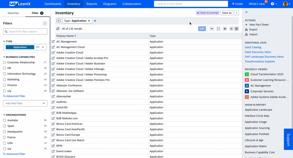The image size is (293, 158).
Task: Open the Inventory menu
Action: point(74,4)
